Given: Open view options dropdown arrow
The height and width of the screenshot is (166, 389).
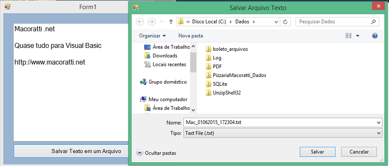Looking at the screenshot, I should point(358,36).
